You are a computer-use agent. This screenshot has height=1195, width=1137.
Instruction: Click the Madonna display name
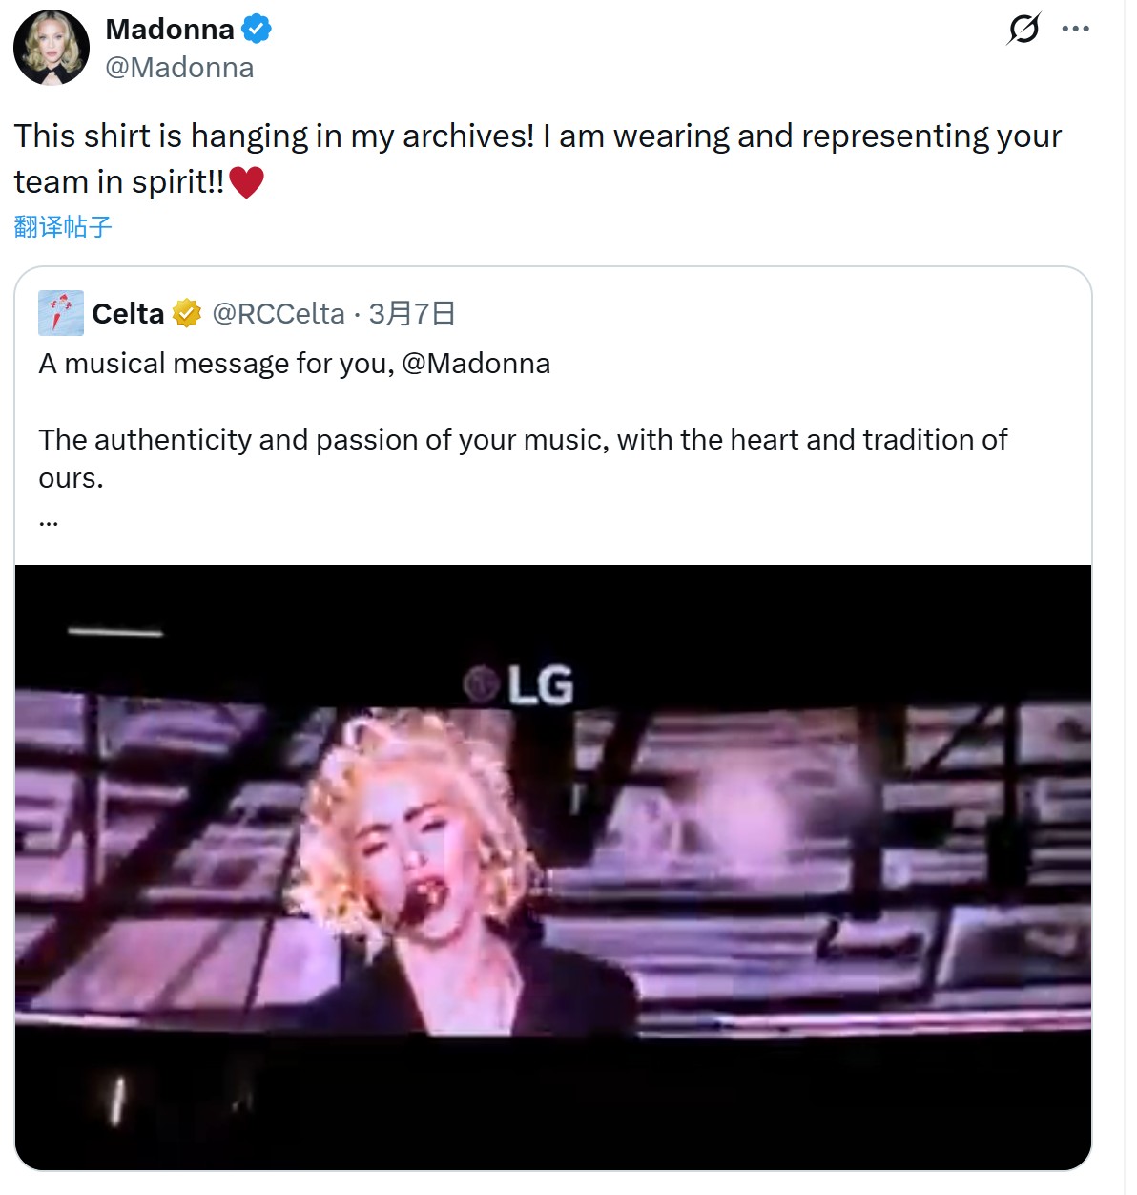(170, 30)
